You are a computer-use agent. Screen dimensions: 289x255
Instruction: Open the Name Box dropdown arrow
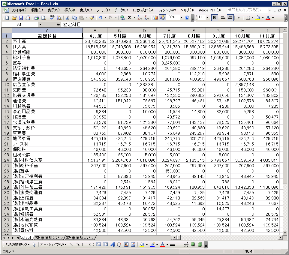point(41,24)
